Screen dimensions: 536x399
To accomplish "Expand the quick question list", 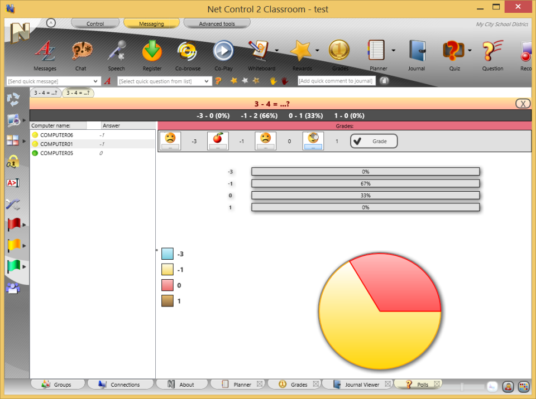I will tap(205, 81).
